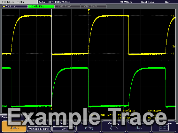Toggle the Coupling softkey
178x133 pixels.
pyautogui.click(x=114, y=127)
